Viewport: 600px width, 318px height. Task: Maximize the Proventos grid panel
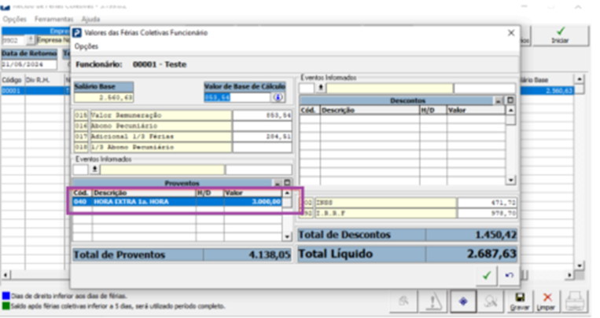[x=287, y=183]
